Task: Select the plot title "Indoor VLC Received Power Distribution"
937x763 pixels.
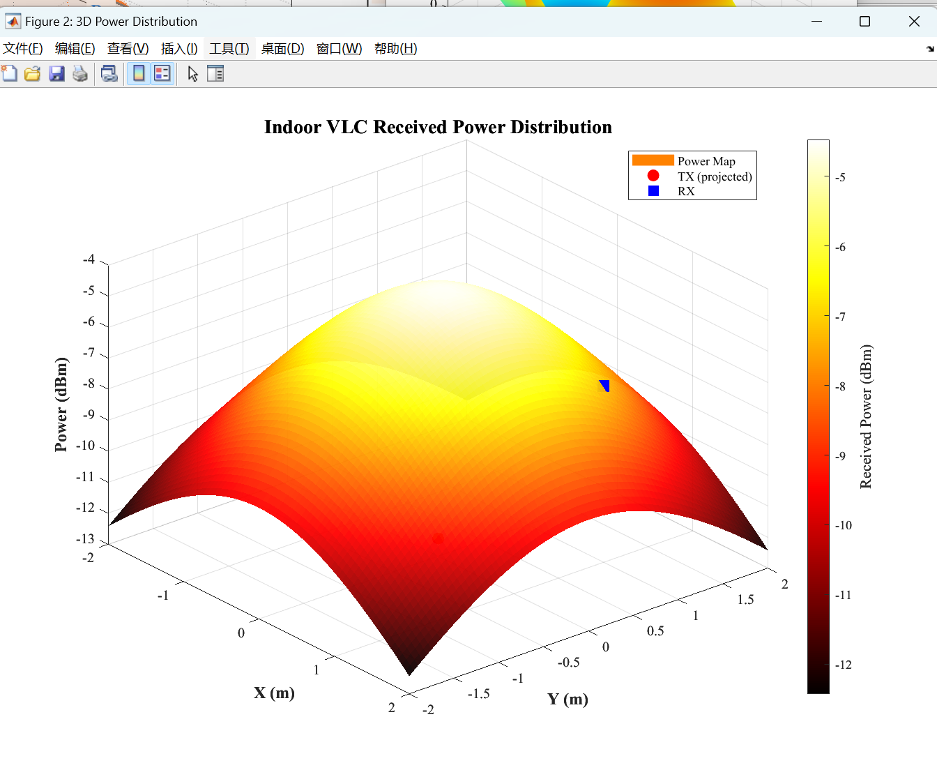Action: (x=438, y=127)
